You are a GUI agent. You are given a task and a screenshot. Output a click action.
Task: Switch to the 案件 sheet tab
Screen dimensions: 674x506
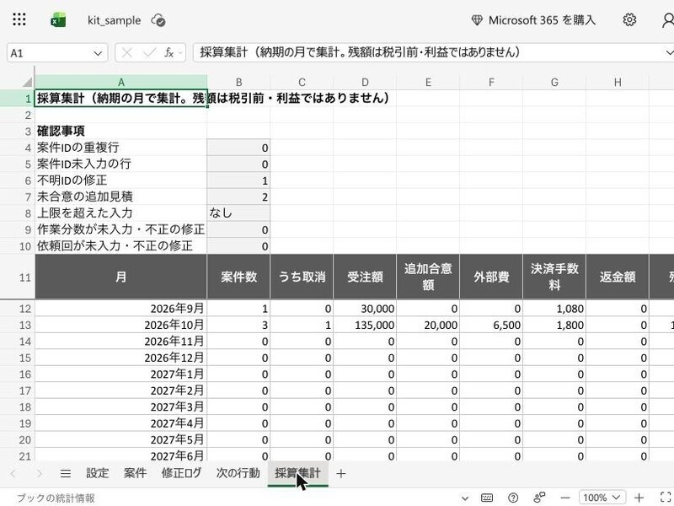[x=135, y=473]
